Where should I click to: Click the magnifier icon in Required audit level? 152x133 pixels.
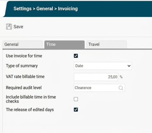[121, 88]
